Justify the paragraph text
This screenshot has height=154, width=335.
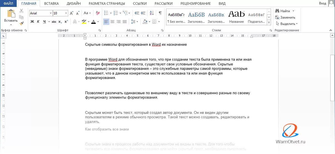click(125, 22)
